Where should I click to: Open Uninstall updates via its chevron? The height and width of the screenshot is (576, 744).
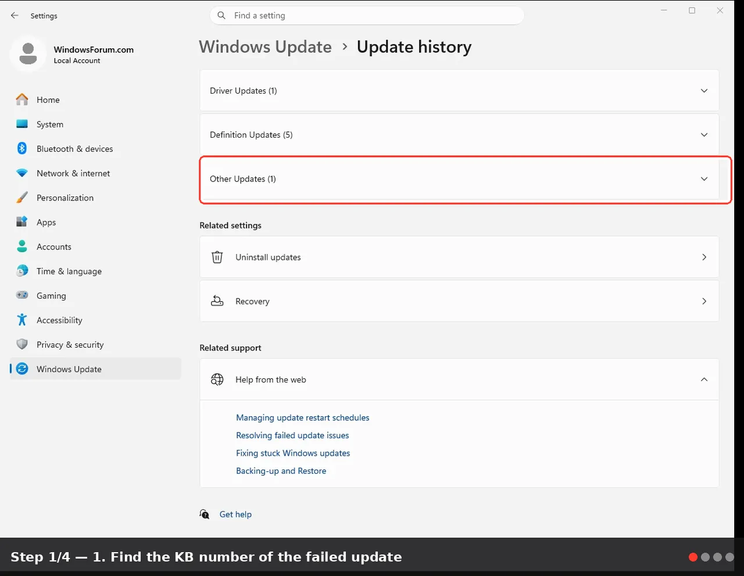704,257
